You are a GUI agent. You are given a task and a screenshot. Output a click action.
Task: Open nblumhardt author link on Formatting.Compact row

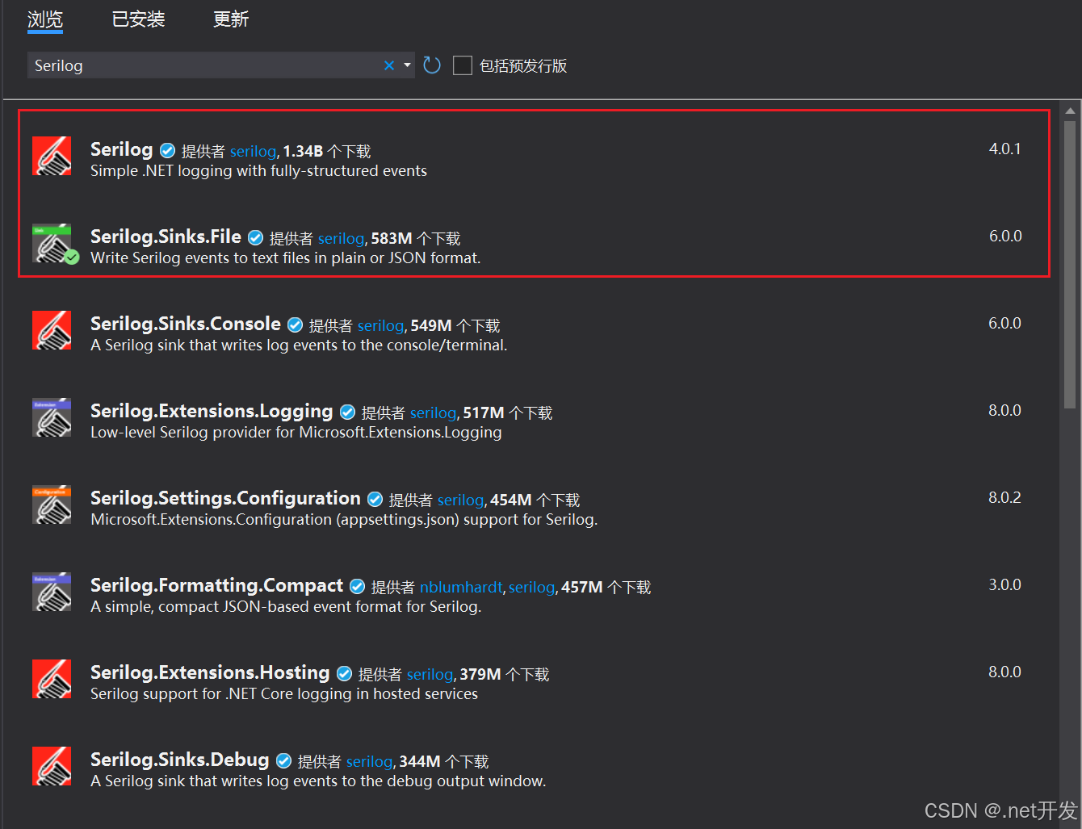click(461, 587)
